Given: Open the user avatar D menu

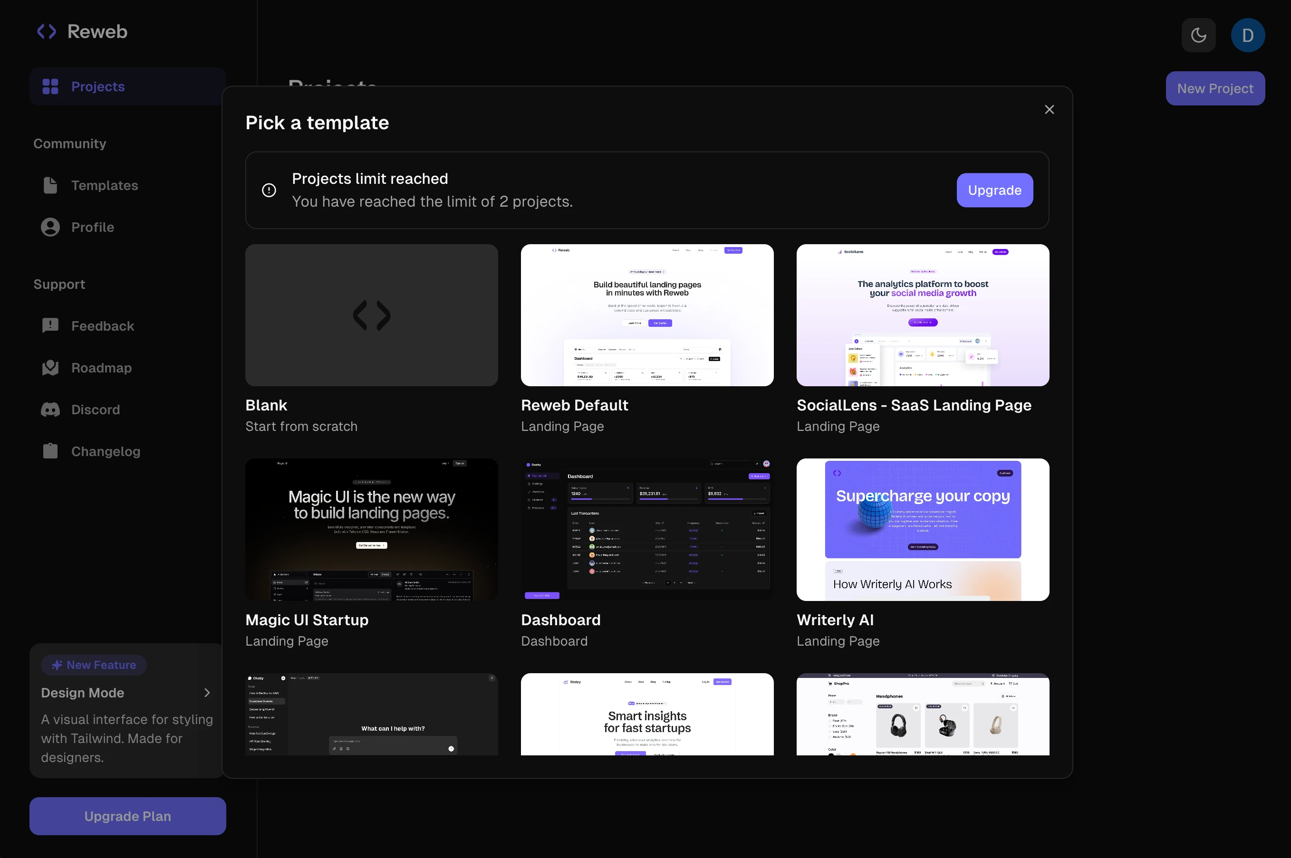Looking at the screenshot, I should [1248, 36].
